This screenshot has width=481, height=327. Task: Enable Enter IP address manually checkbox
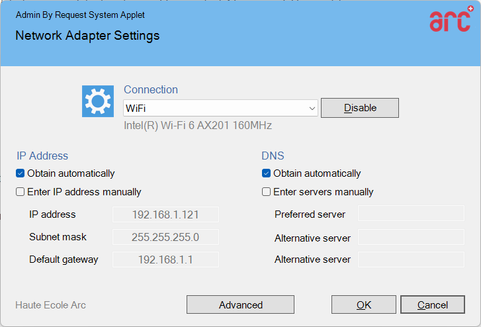[x=21, y=192]
